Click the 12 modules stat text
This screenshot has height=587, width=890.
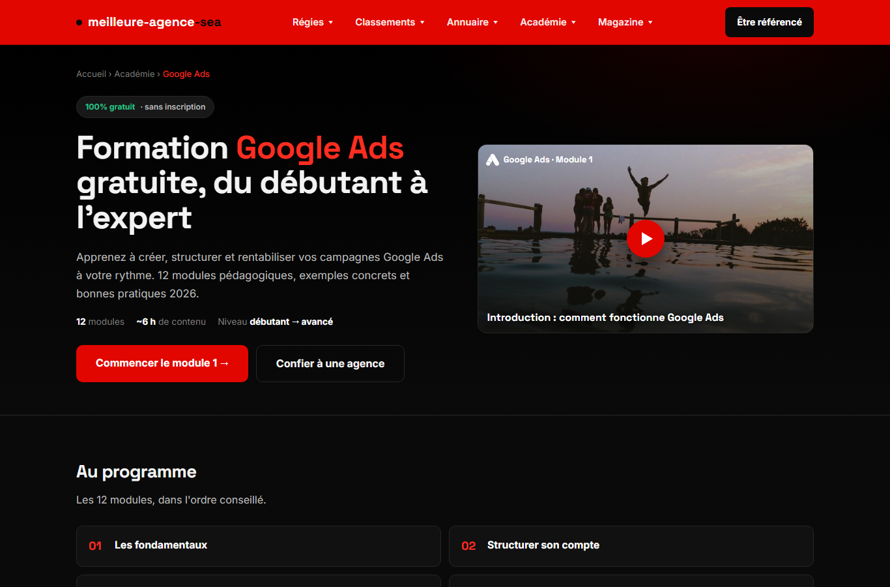[x=100, y=322]
